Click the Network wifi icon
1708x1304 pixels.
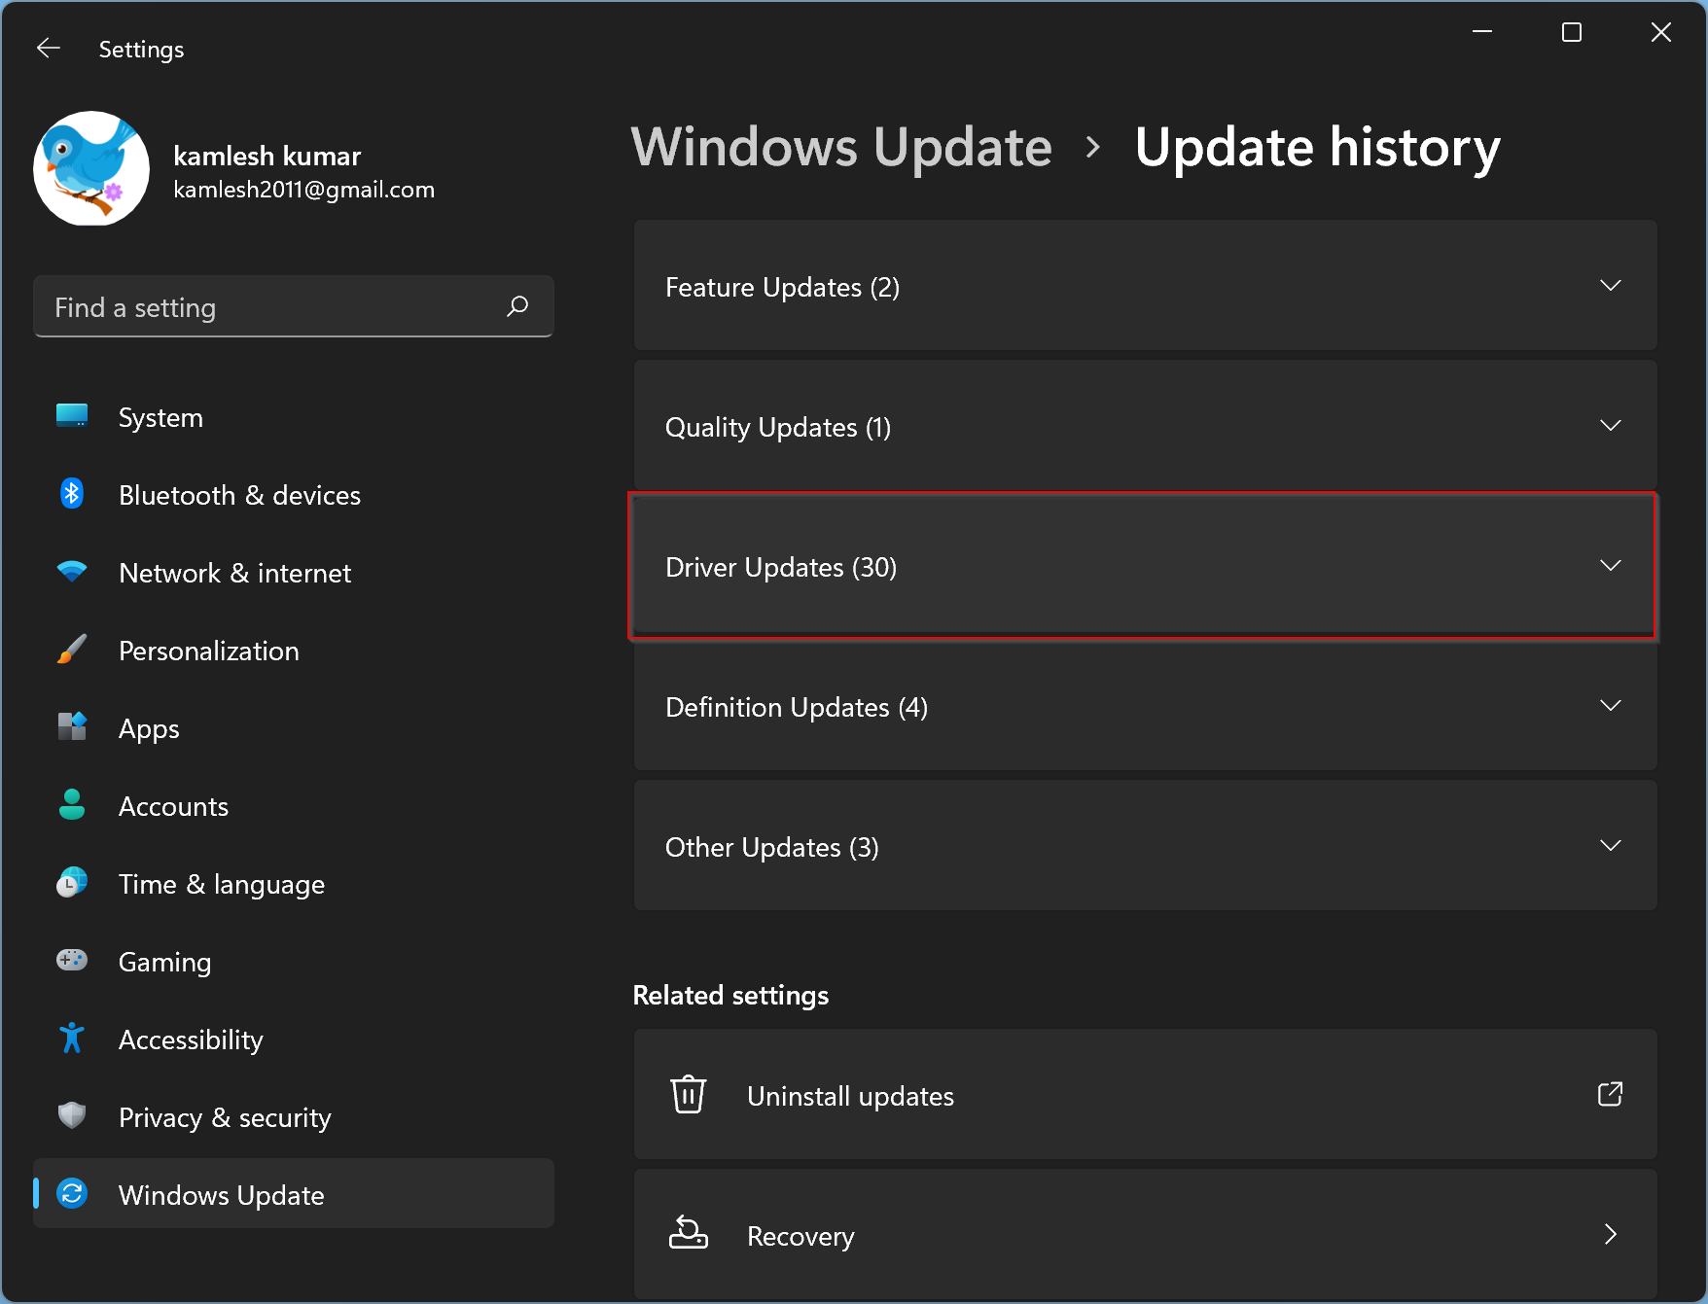(72, 572)
